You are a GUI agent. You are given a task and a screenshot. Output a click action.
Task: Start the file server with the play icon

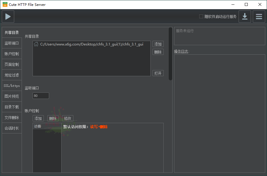8,16
